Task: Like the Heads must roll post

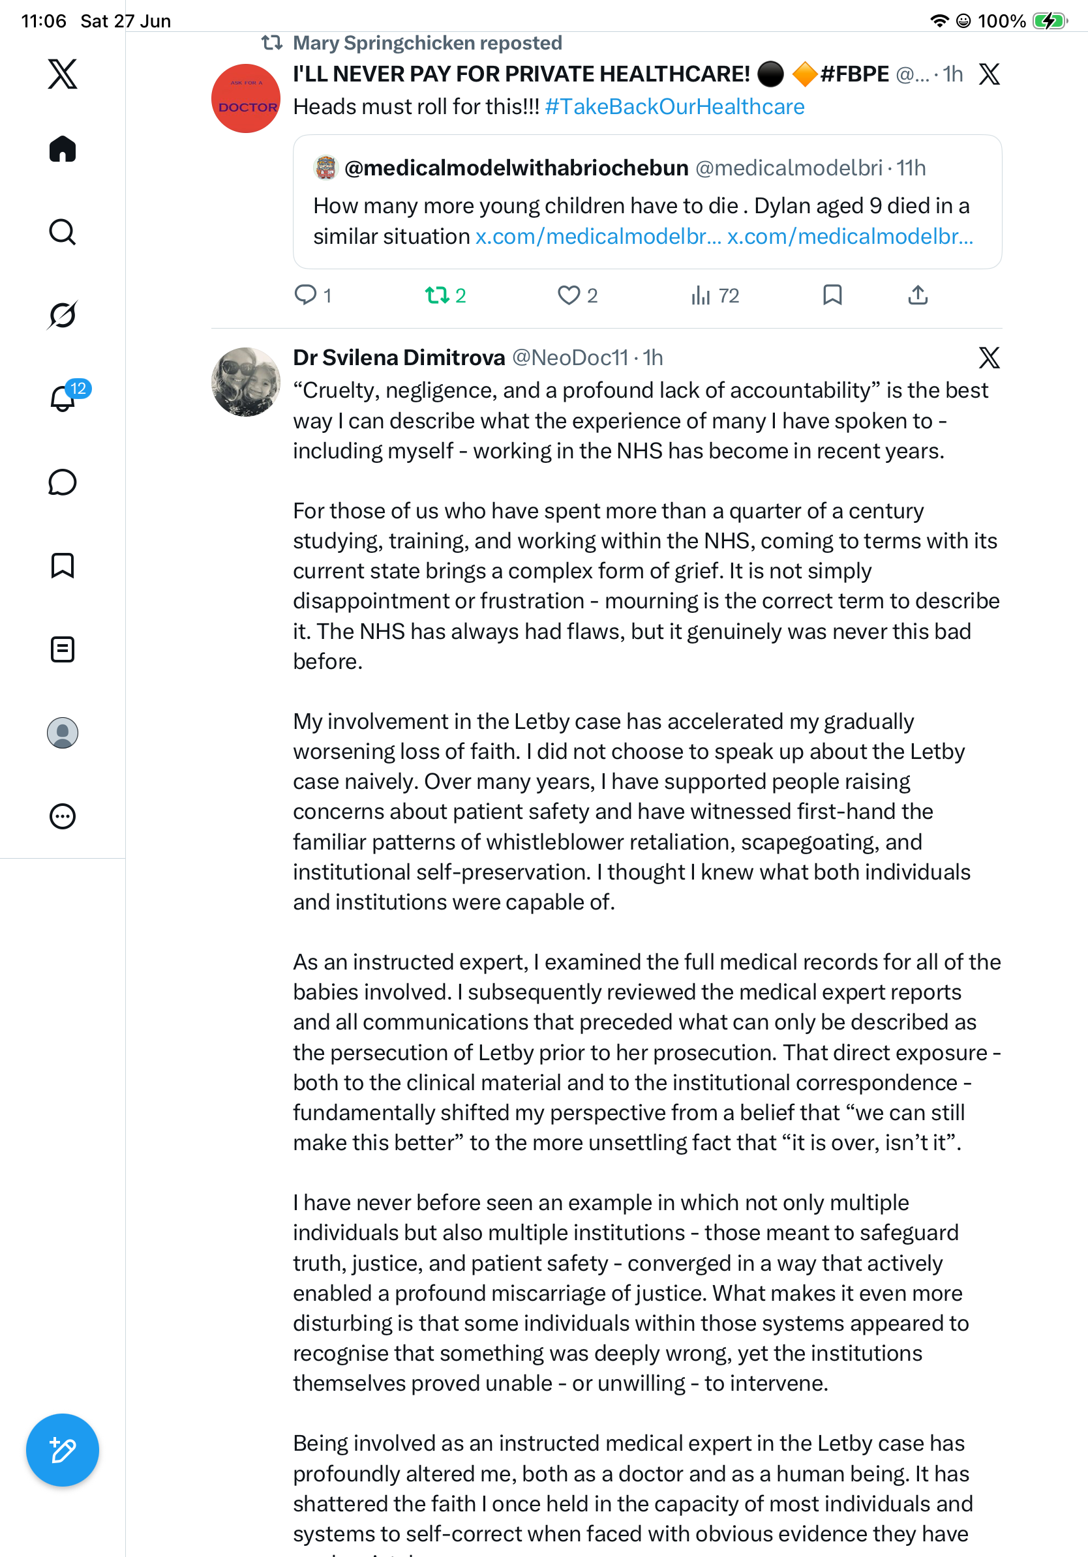Action: click(577, 295)
